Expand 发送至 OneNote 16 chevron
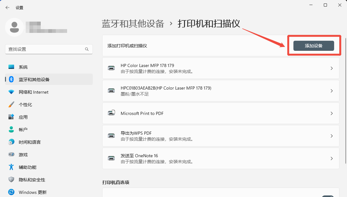 tap(332, 158)
